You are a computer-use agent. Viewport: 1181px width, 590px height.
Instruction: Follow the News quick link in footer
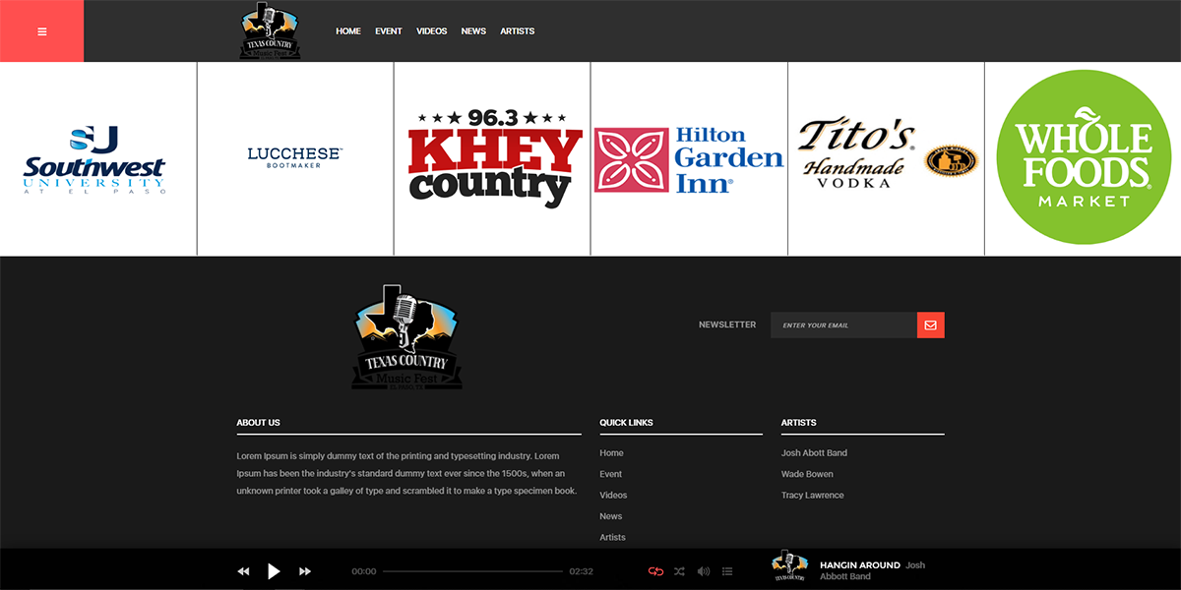pyautogui.click(x=611, y=516)
